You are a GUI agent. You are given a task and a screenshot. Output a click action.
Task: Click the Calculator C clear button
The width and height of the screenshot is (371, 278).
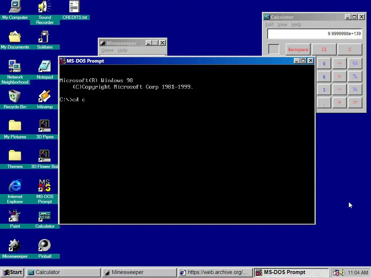click(350, 49)
